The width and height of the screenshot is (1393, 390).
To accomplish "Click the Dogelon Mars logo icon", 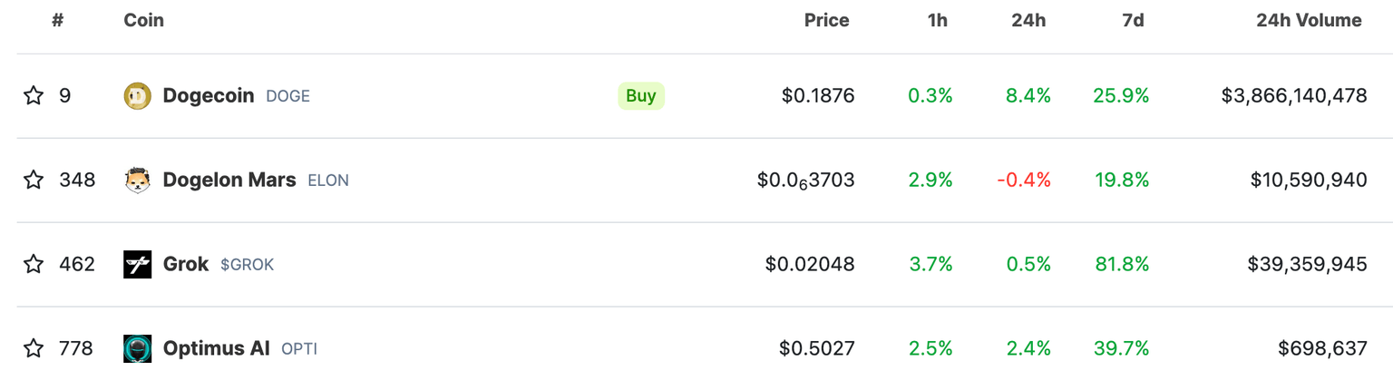I will coord(138,180).
